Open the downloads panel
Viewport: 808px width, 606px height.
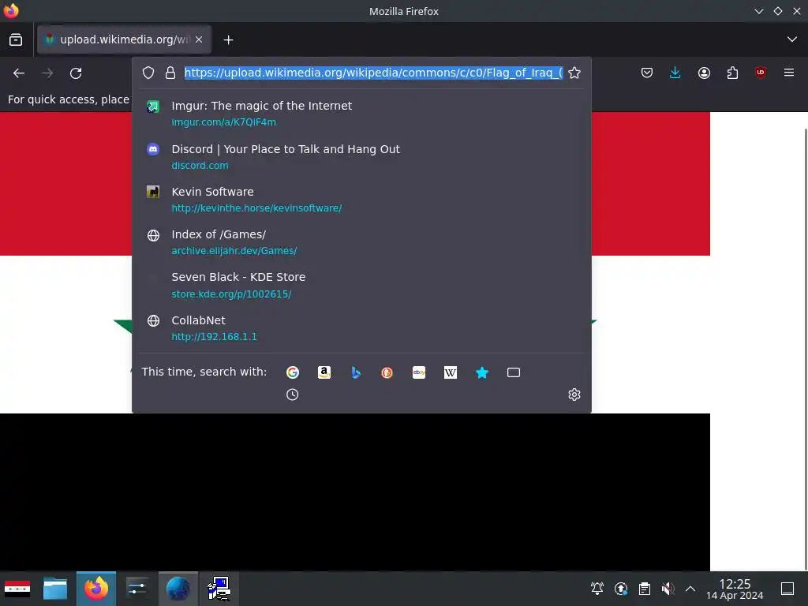pos(675,73)
